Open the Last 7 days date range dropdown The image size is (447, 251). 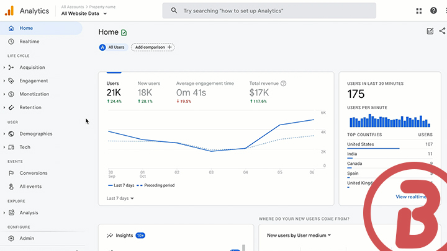(x=120, y=198)
